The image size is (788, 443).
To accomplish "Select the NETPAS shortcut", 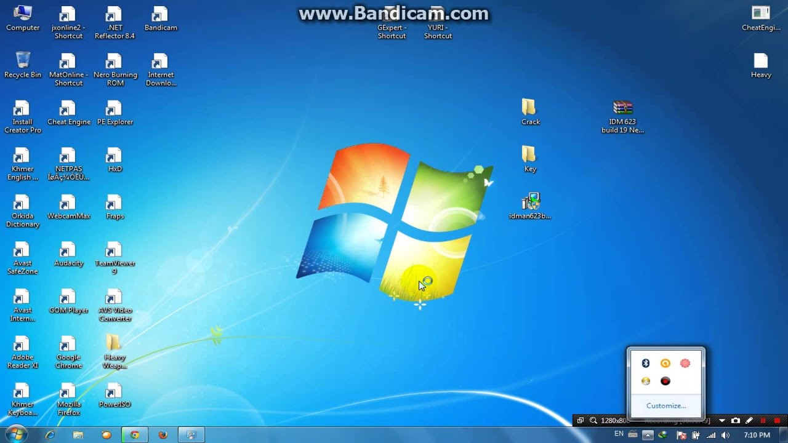I will pos(68,164).
